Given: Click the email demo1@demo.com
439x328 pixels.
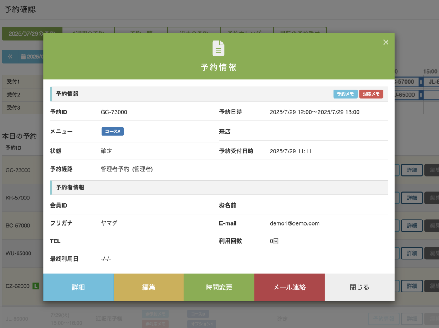Looking at the screenshot, I should pyautogui.click(x=295, y=223).
